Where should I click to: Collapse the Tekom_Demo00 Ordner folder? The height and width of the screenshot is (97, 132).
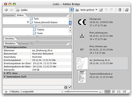click(x=28, y=22)
